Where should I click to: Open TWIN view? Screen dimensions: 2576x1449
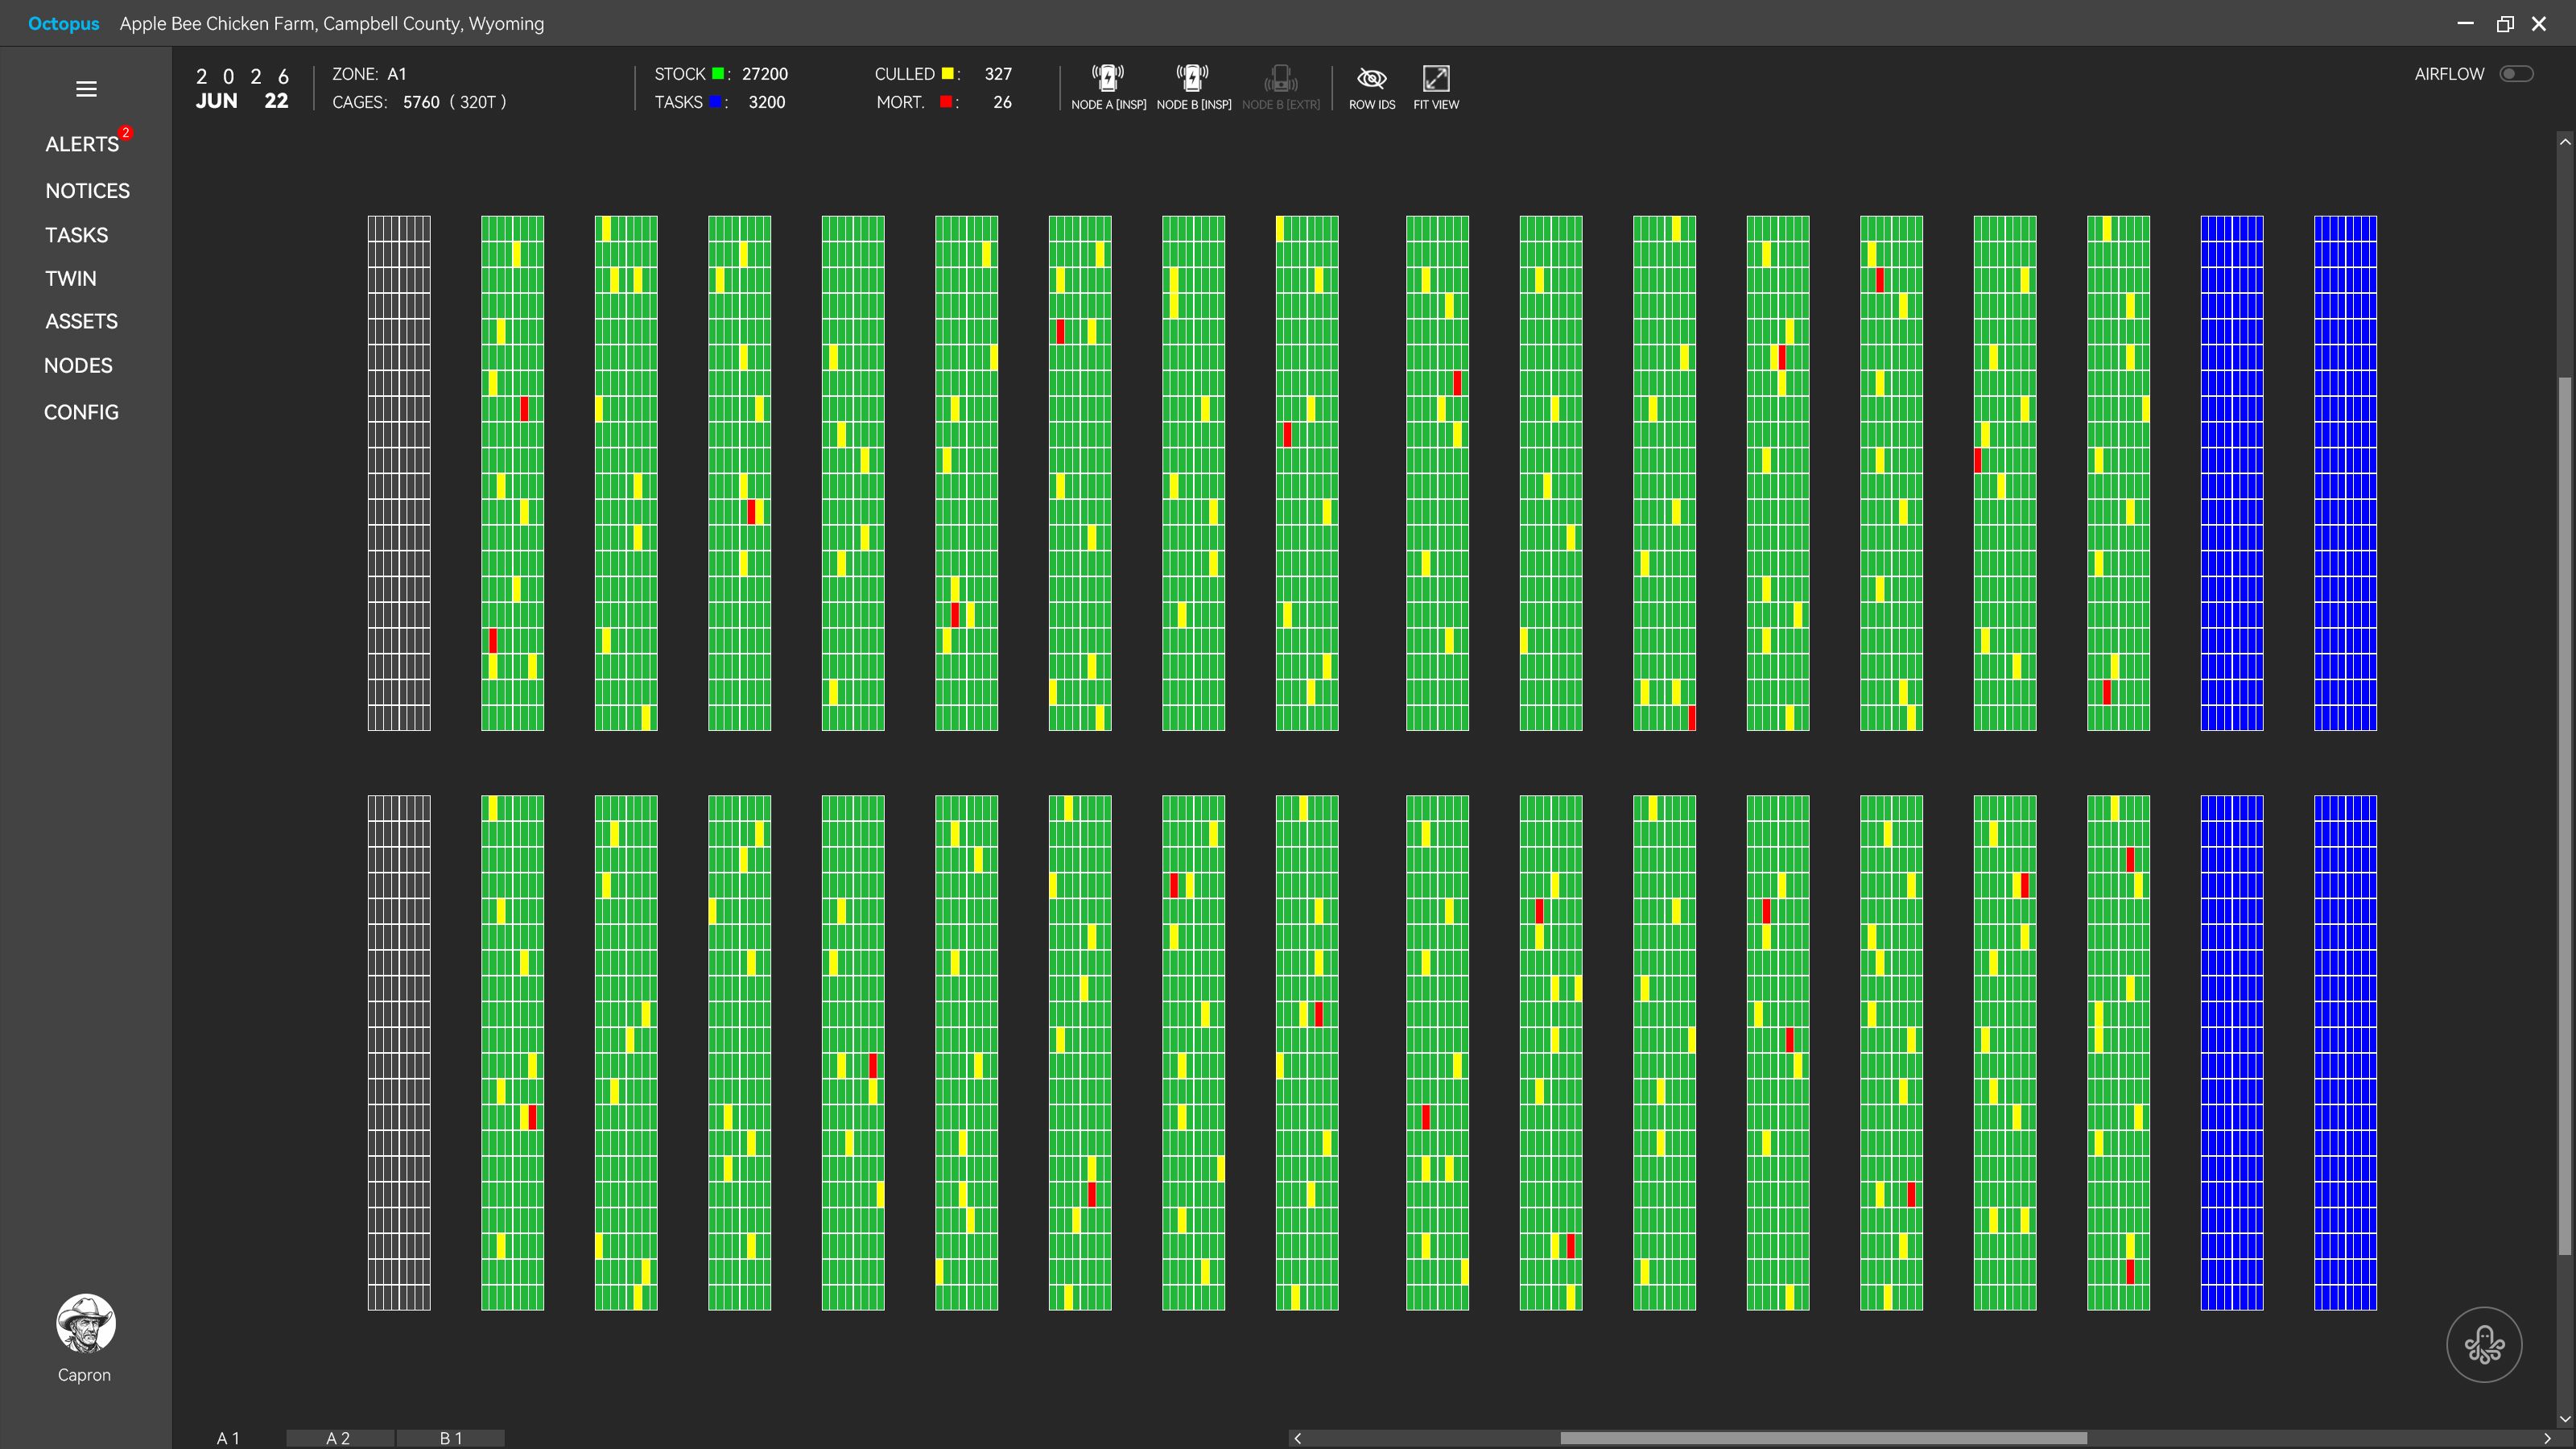coord(71,278)
